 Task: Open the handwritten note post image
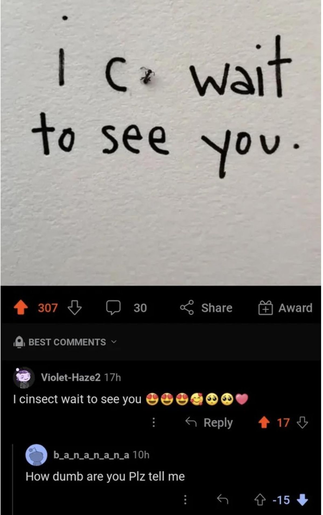pyautogui.click(x=161, y=143)
